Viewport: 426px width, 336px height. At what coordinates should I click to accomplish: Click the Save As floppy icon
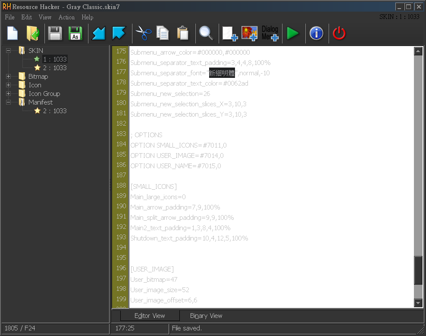click(x=75, y=34)
